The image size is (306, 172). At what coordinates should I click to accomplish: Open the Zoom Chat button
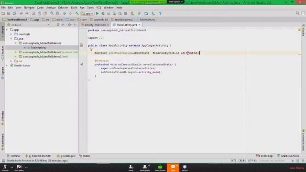click(x=173, y=168)
